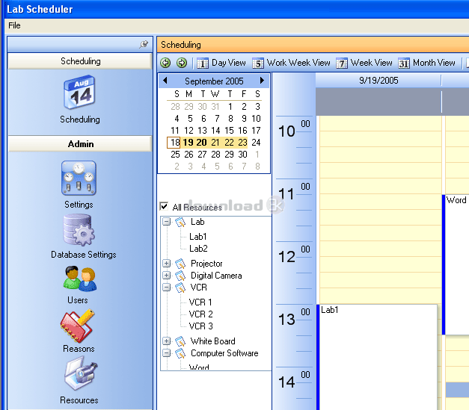The height and width of the screenshot is (410, 469).
Task: Select Digital Camera label in tree
Action: [x=216, y=276]
